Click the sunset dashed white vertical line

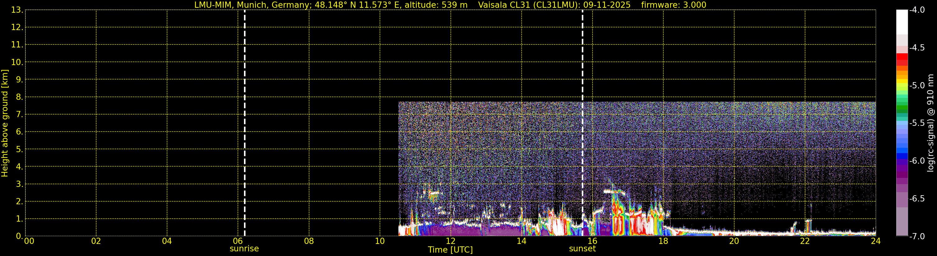582,123
